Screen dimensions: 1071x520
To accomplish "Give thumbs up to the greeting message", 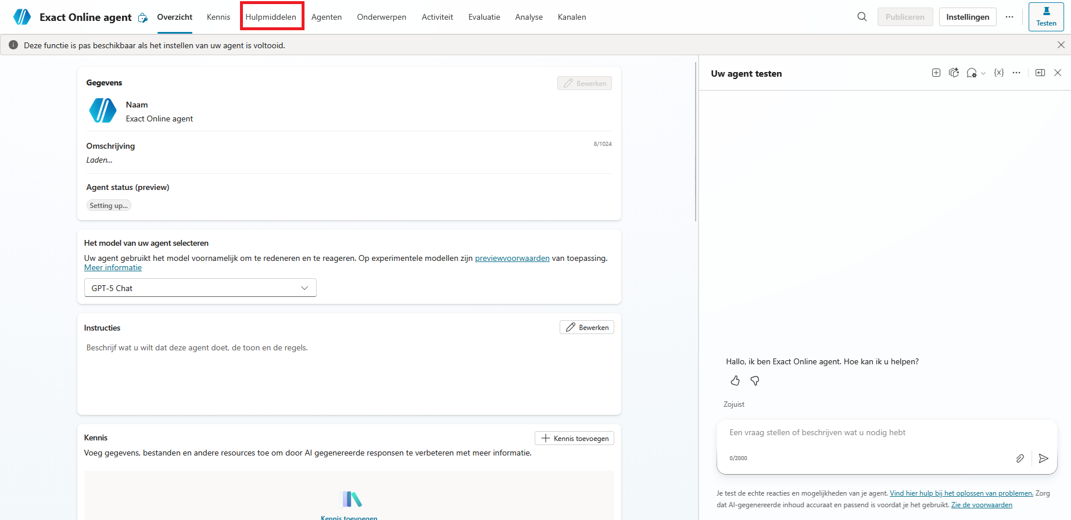I will click(x=735, y=381).
